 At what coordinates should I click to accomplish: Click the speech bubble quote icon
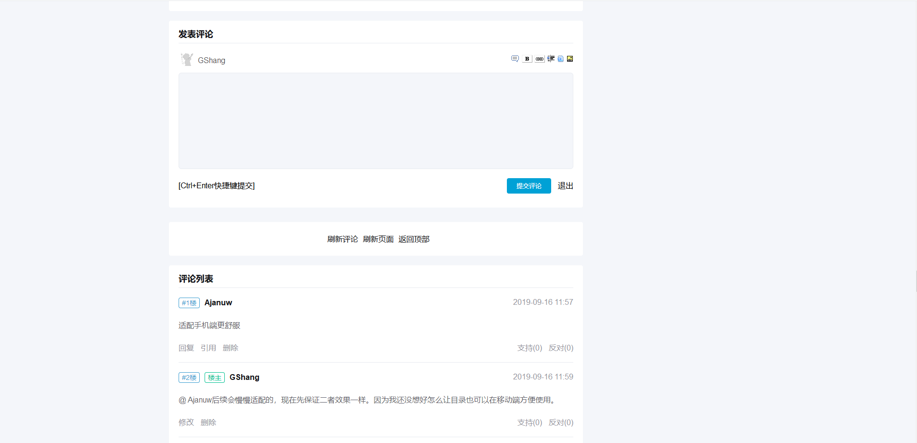point(515,59)
